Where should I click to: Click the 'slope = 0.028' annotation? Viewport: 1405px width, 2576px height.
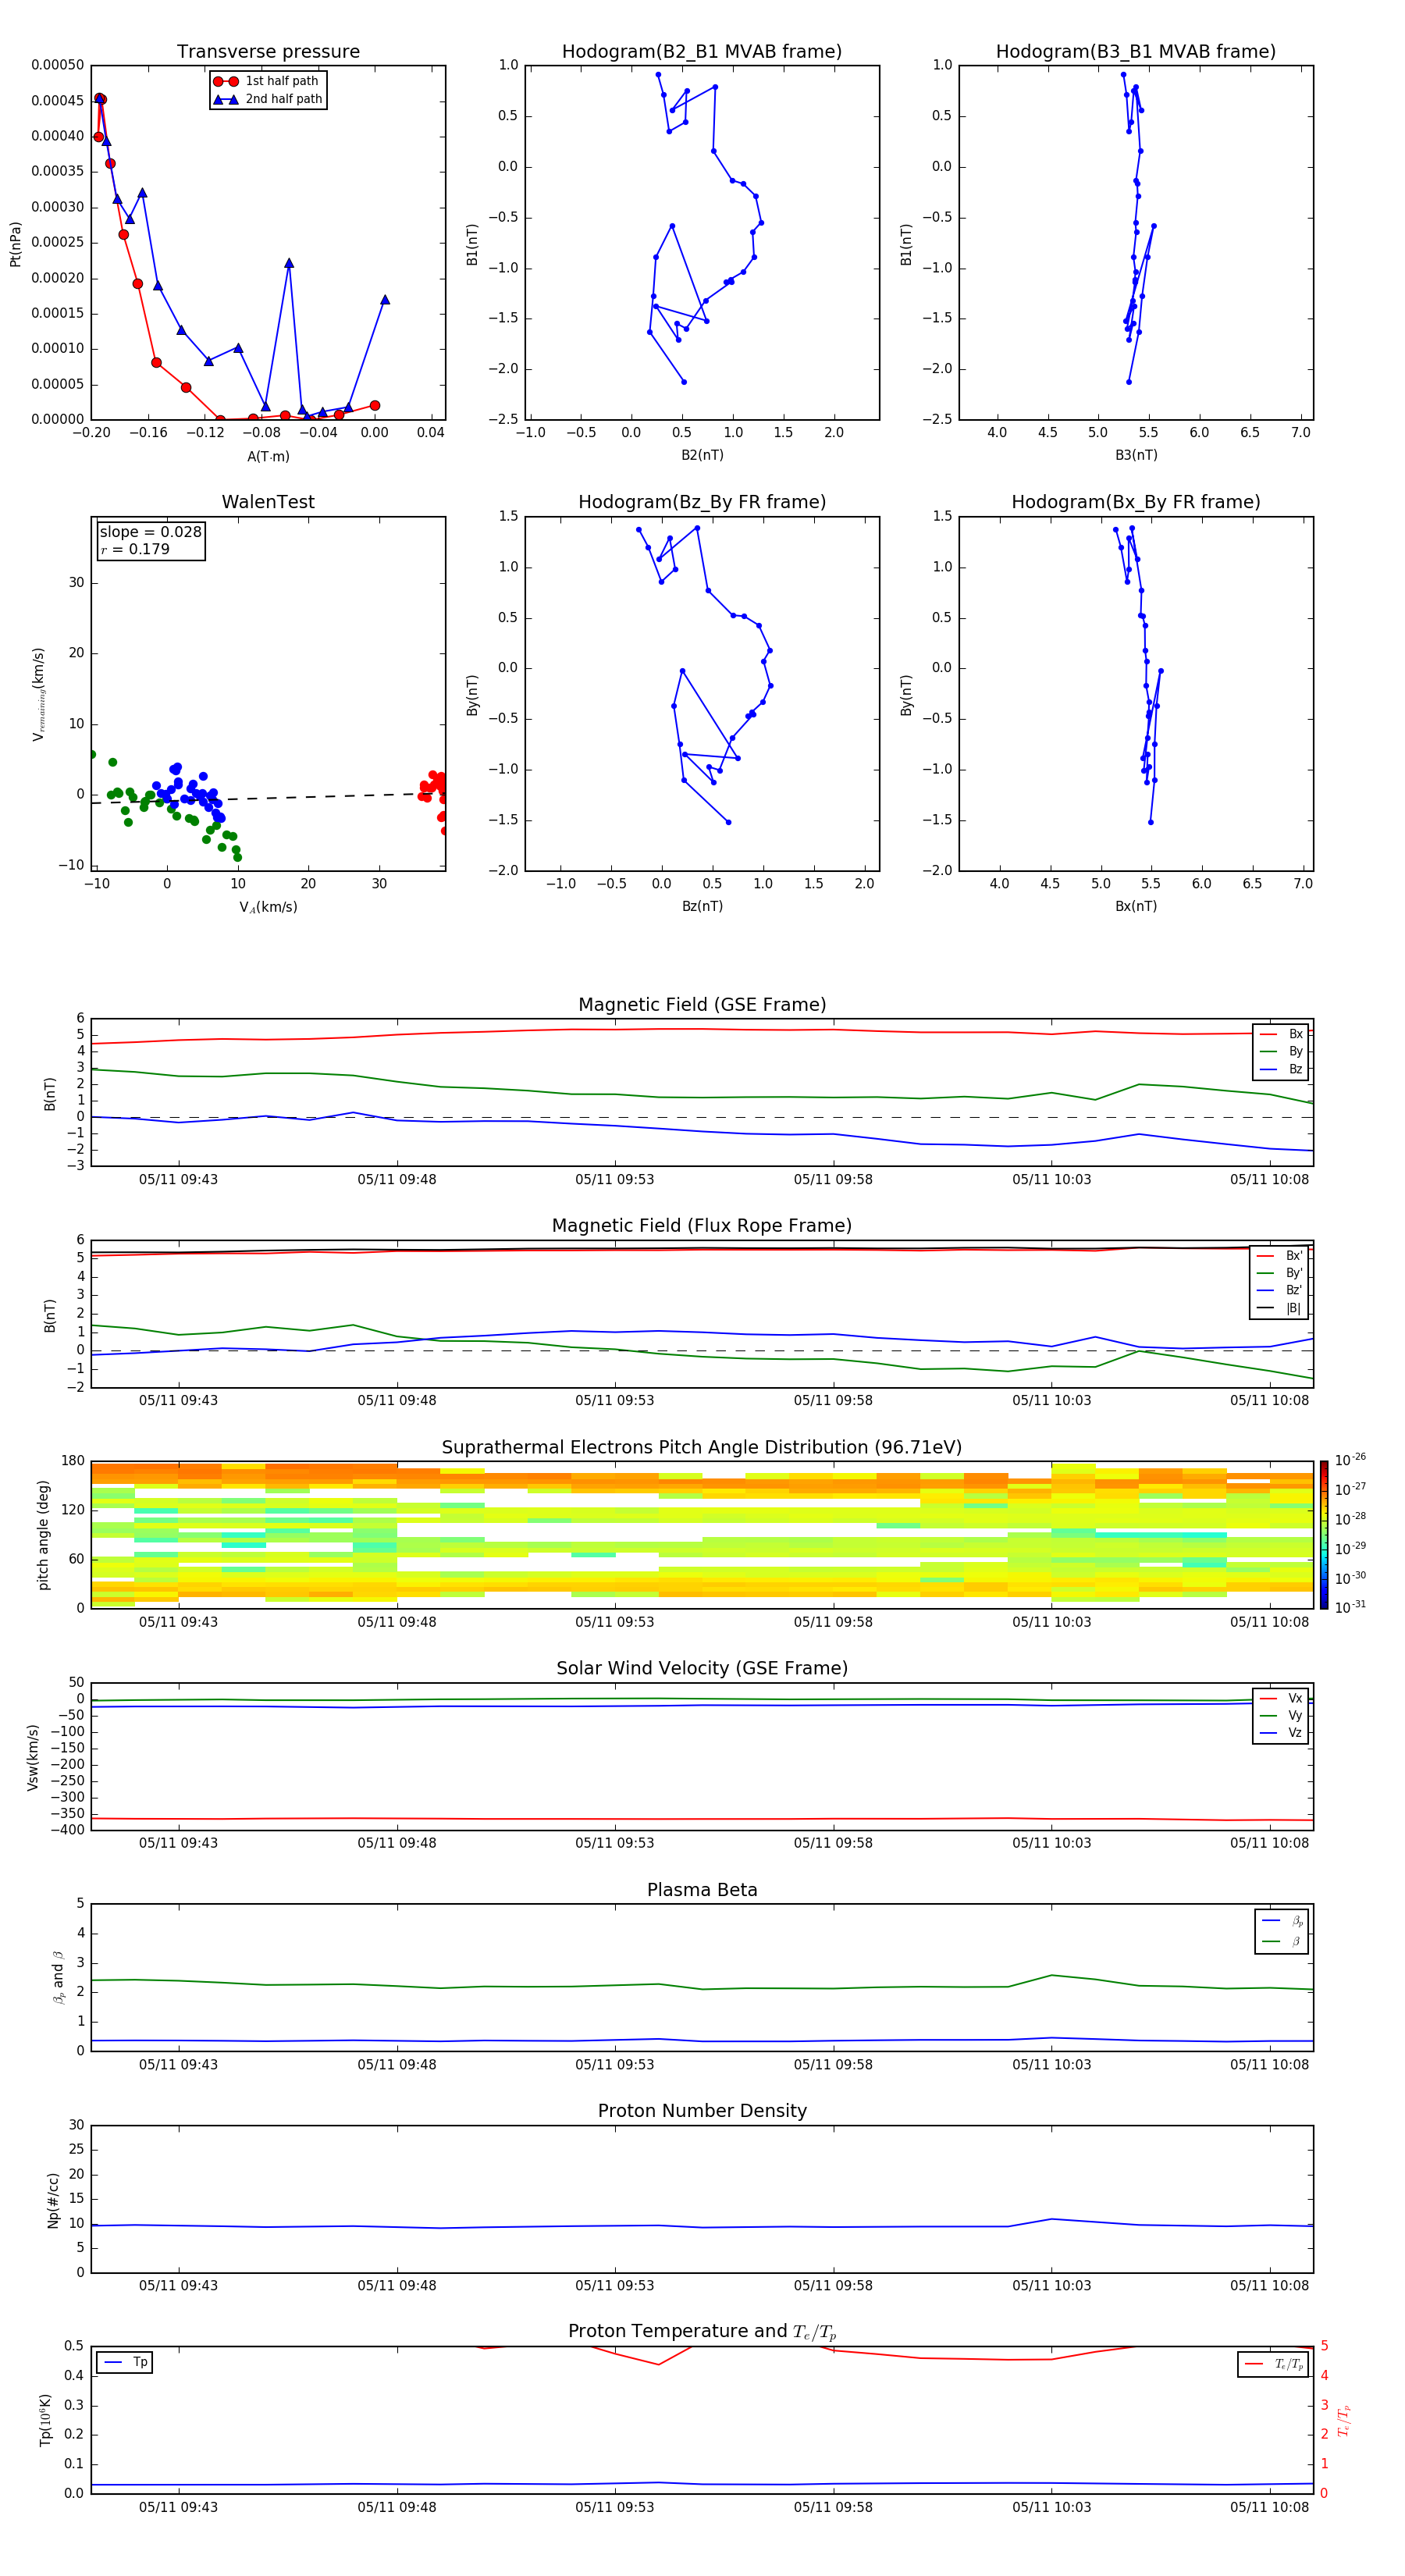click(150, 532)
